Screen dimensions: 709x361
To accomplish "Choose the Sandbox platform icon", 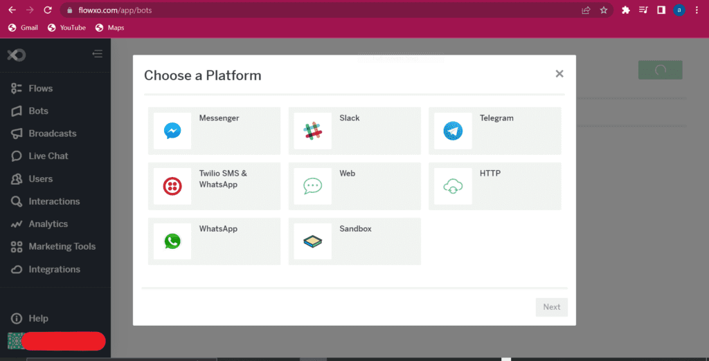I will coord(312,241).
